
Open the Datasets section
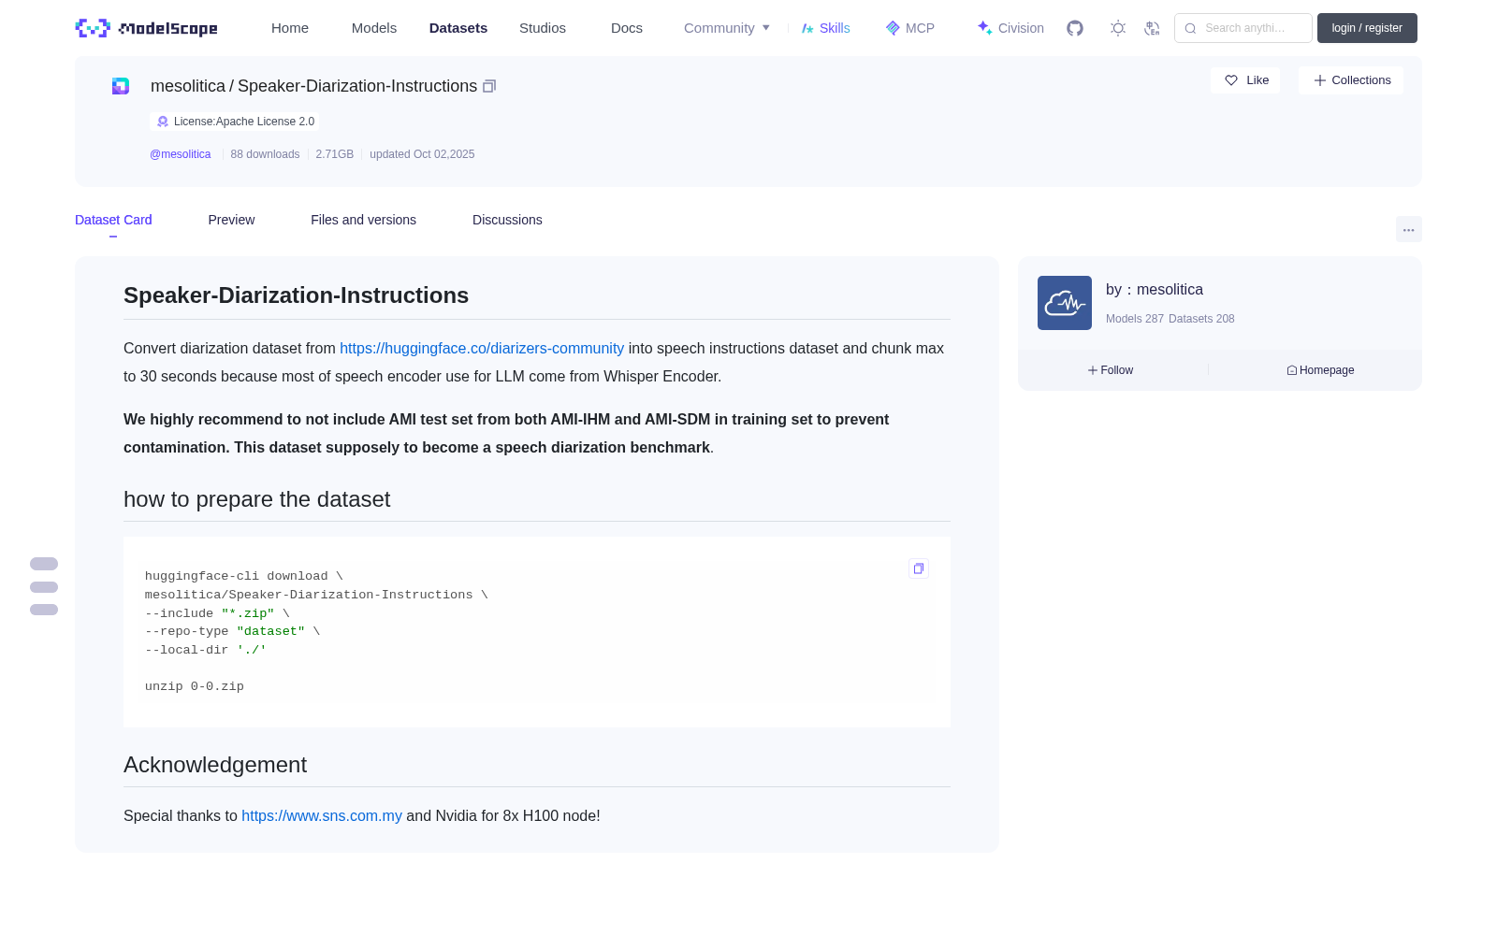(458, 28)
